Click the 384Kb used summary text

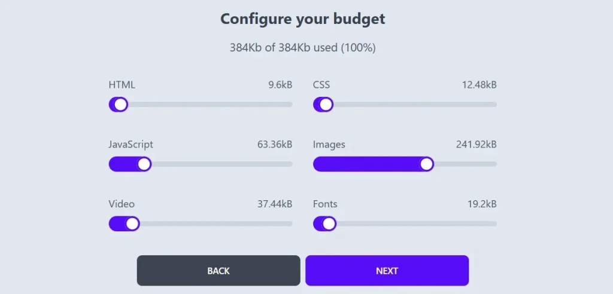point(302,48)
